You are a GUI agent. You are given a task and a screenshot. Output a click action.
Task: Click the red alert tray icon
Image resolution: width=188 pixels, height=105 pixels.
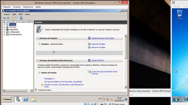click(x=112, y=99)
